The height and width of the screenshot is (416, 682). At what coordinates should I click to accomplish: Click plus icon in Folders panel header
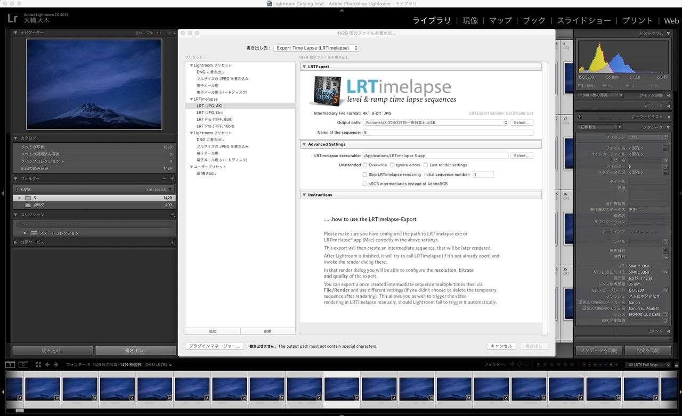point(172,179)
